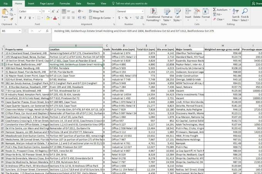Open the Merge & Center dropdown arrow
The image size is (262, 174).
click(113, 18)
